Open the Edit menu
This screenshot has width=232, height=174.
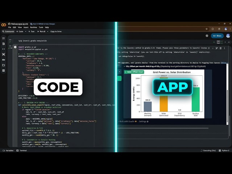coord(14,28)
